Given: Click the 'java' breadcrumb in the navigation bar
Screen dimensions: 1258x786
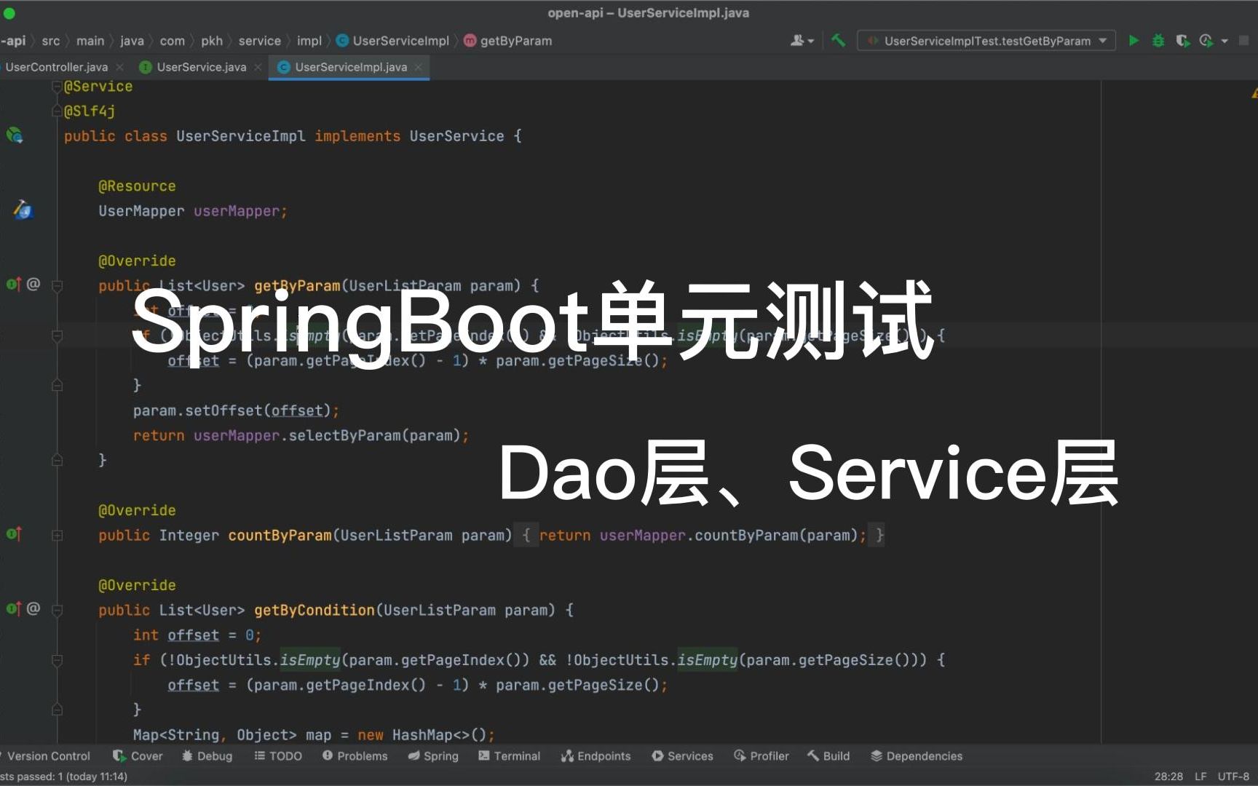Looking at the screenshot, I should pyautogui.click(x=132, y=41).
